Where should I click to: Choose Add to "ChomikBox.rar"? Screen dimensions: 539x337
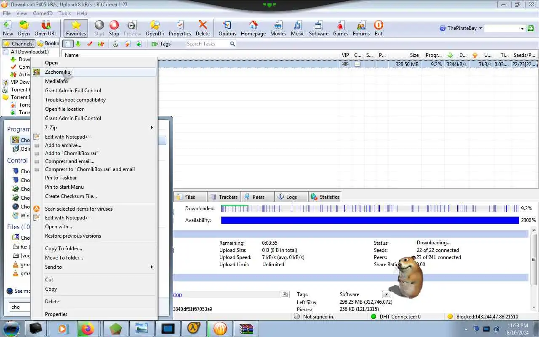coord(94,153)
